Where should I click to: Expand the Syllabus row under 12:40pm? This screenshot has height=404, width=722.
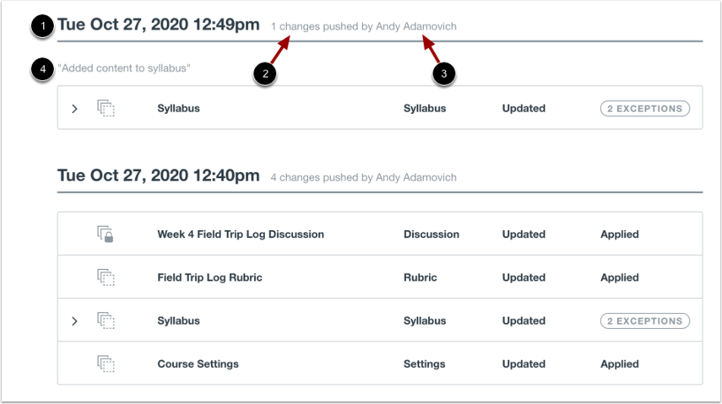(x=74, y=321)
